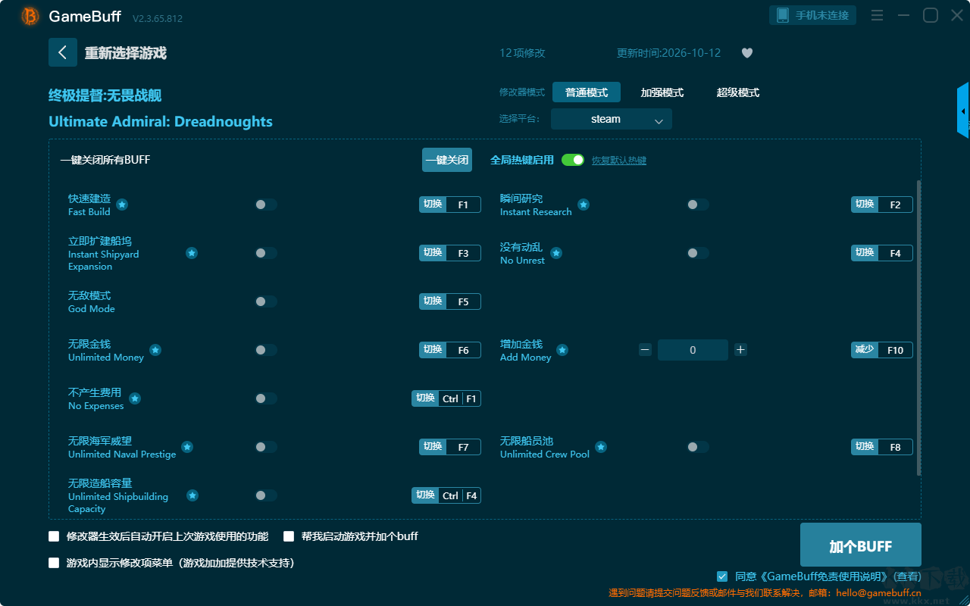Click star icon next to Instant Research
This screenshot has height=606, width=970.
tap(584, 205)
